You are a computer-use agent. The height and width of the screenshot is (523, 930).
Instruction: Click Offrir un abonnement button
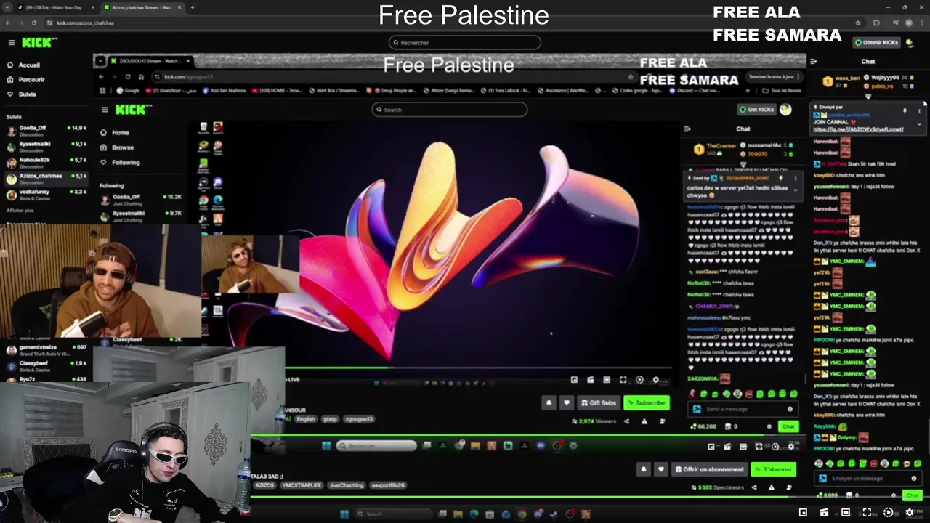[x=709, y=469]
